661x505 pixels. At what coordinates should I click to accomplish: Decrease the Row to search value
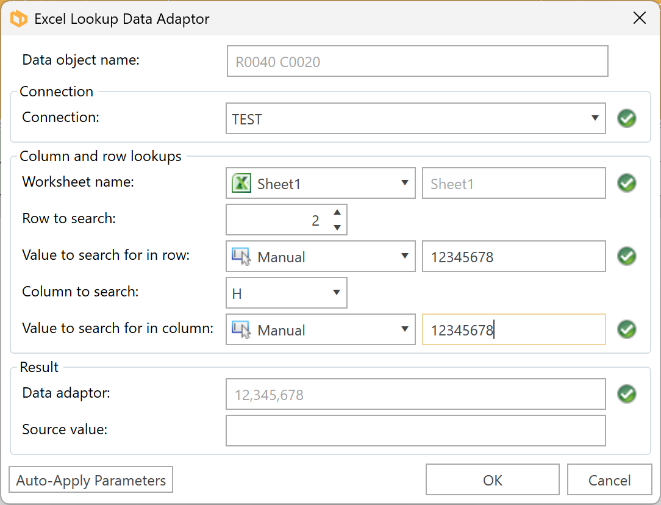(337, 227)
